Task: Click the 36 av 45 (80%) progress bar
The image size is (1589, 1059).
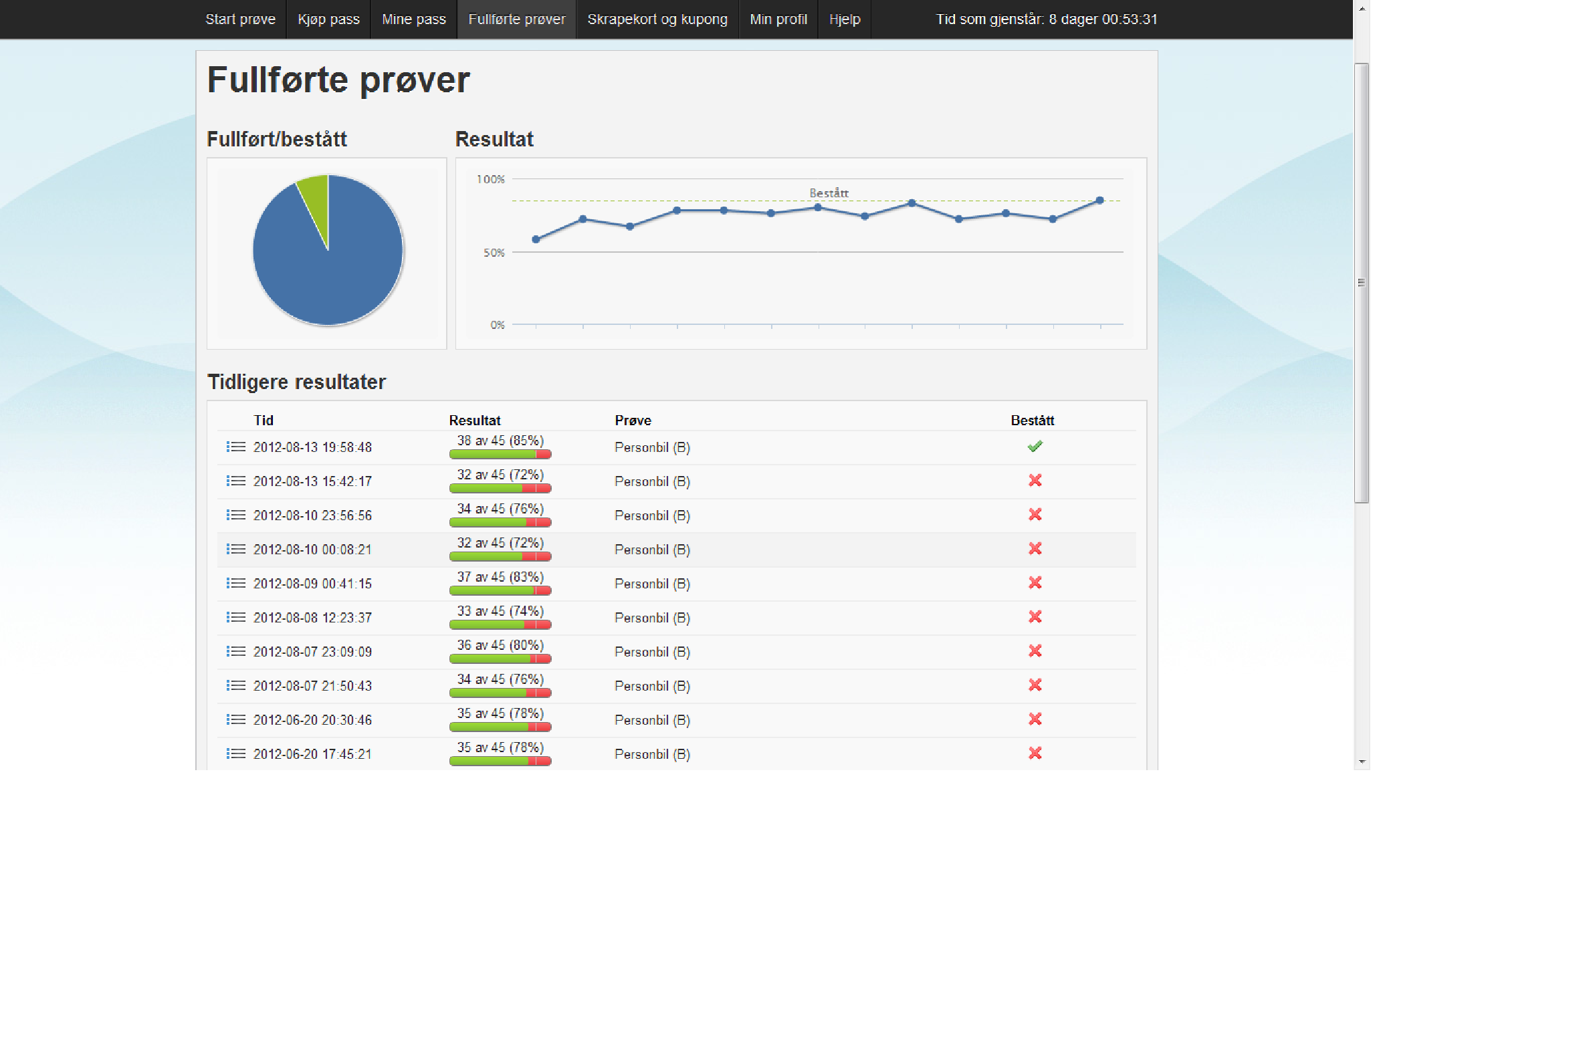Action: [x=500, y=659]
